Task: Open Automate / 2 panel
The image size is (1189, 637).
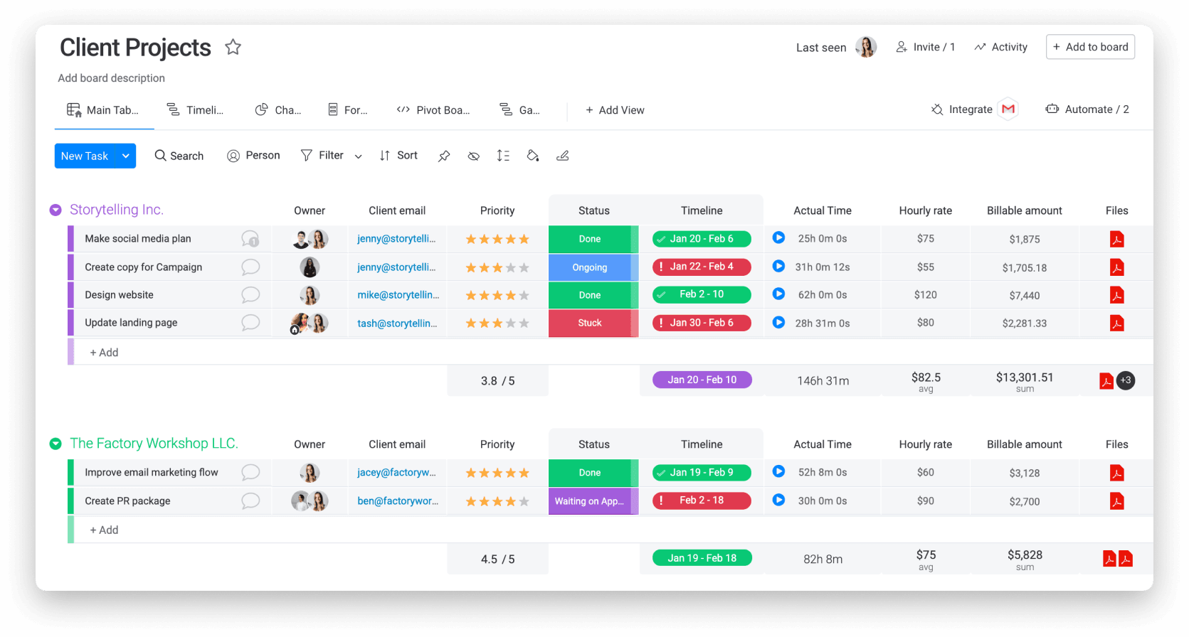Action: click(x=1087, y=109)
